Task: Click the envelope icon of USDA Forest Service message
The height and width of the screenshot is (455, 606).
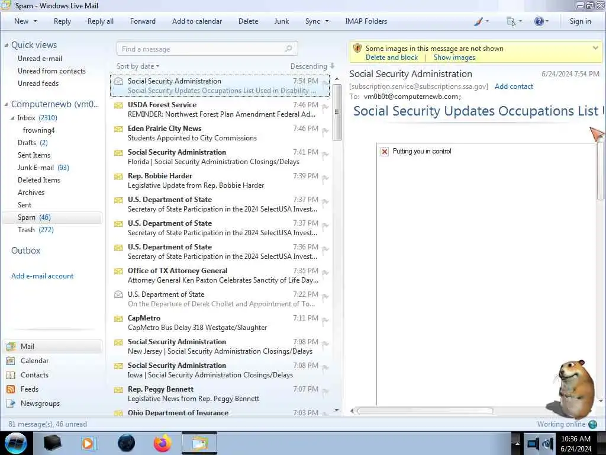Action: pyautogui.click(x=118, y=105)
